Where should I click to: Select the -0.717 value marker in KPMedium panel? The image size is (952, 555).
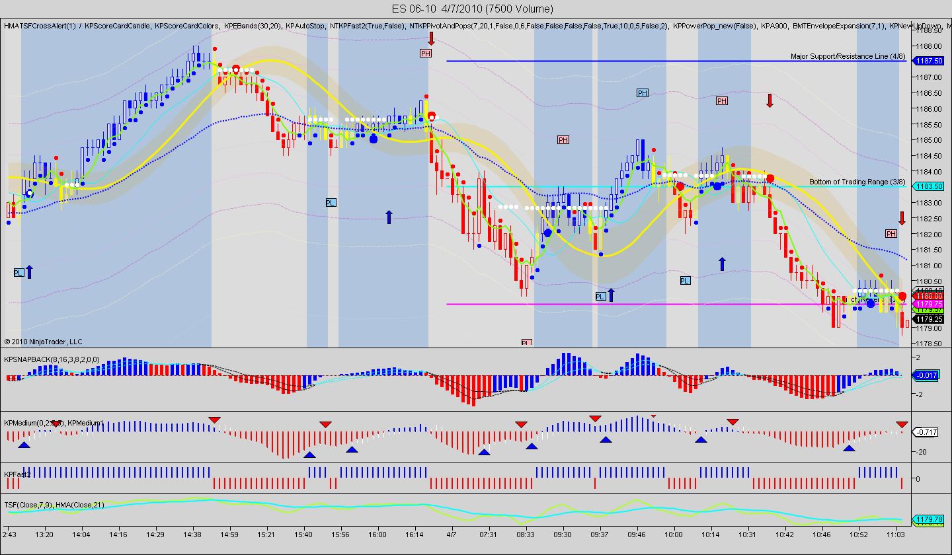[x=926, y=432]
